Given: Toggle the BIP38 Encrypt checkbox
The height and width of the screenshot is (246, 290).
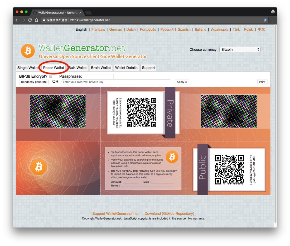Looking at the screenshot, I should (x=51, y=76).
